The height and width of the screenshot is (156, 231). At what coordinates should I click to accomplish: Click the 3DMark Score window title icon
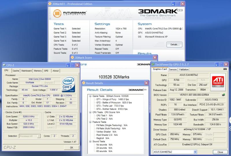point(72,57)
